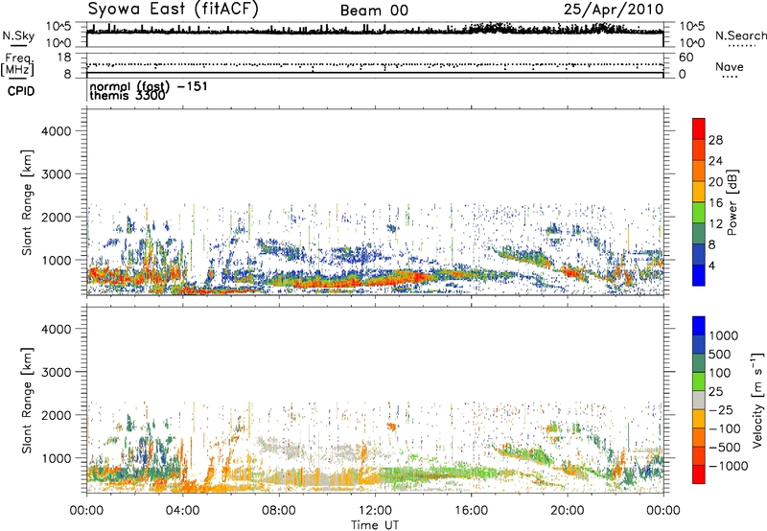Click the "themis 3300" CPID text
Screen dimensions: 767x531
tap(128, 96)
